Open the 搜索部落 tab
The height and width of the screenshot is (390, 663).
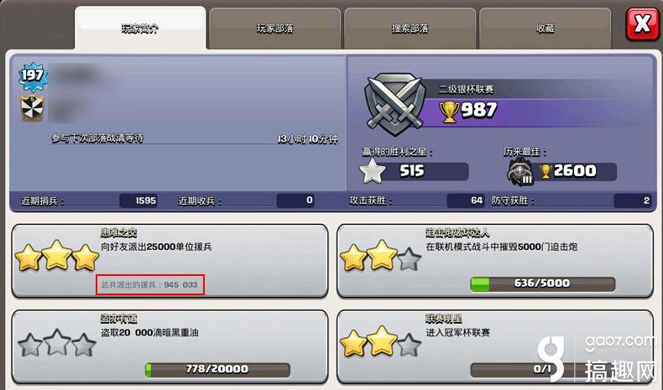[410, 29]
